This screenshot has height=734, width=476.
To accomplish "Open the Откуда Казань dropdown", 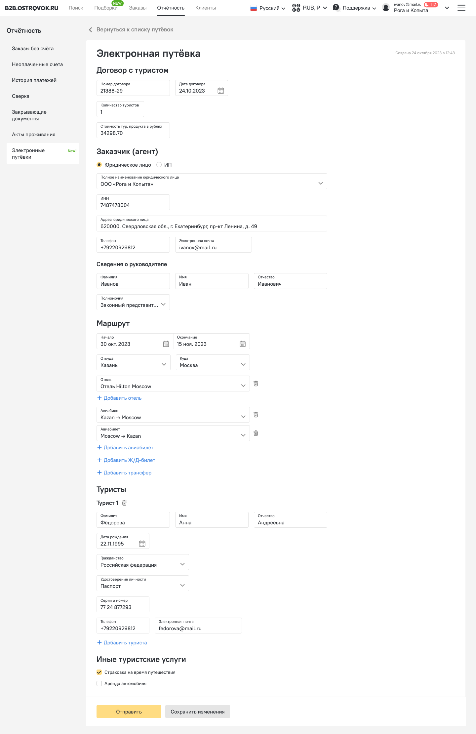I will point(134,362).
